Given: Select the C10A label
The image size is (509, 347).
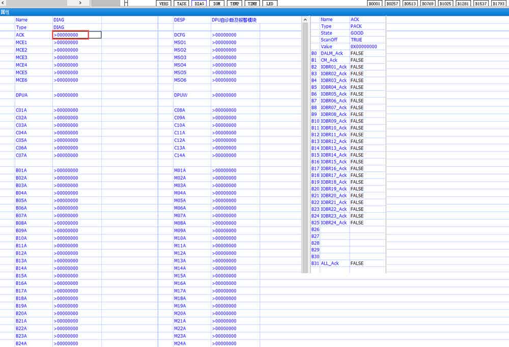Looking at the screenshot, I should click(180, 125).
